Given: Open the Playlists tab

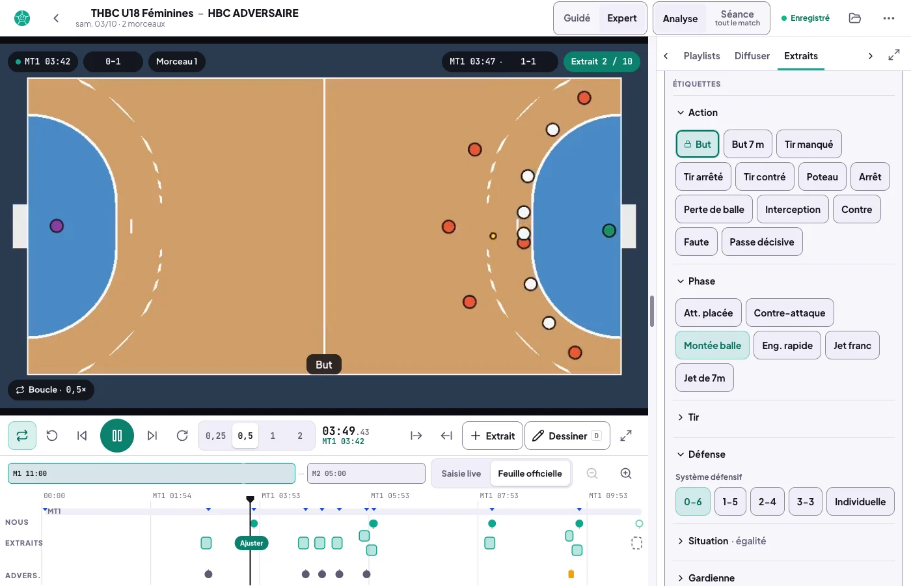Looking at the screenshot, I should point(701,56).
